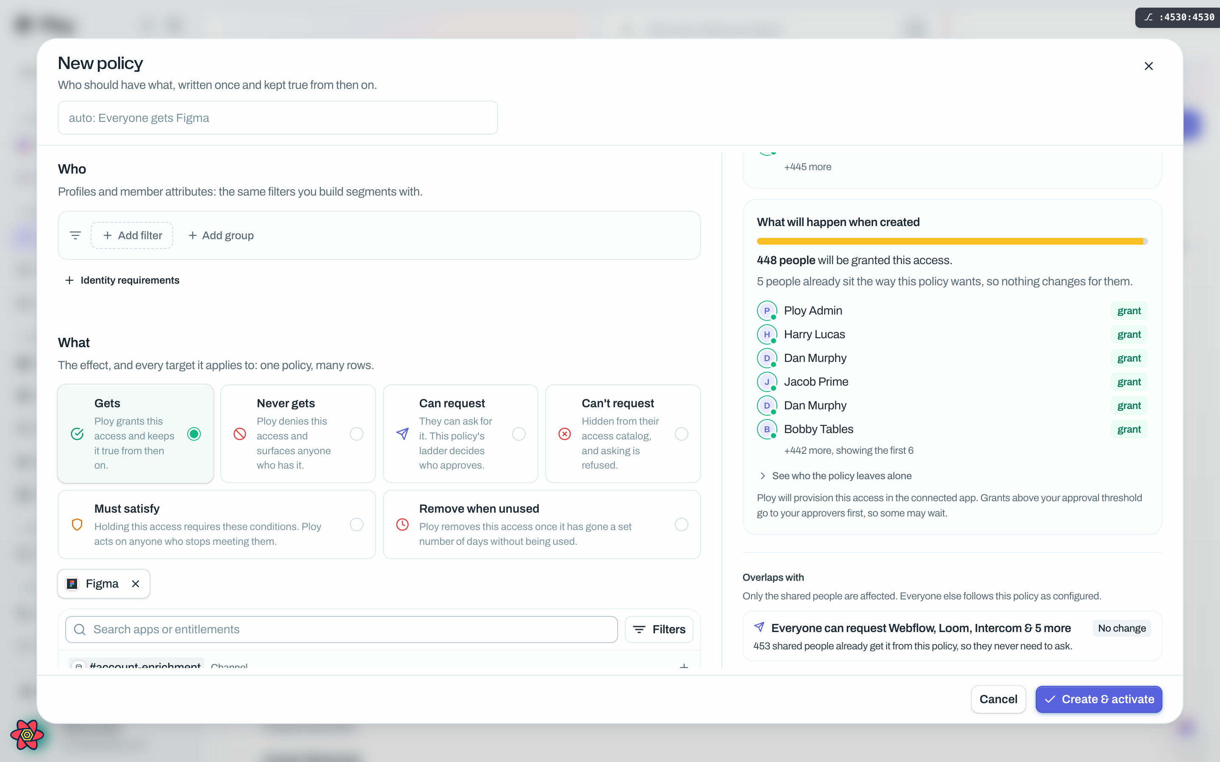Image resolution: width=1220 pixels, height=762 pixels.
Task: Select the Can't request radio button
Action: (x=682, y=434)
